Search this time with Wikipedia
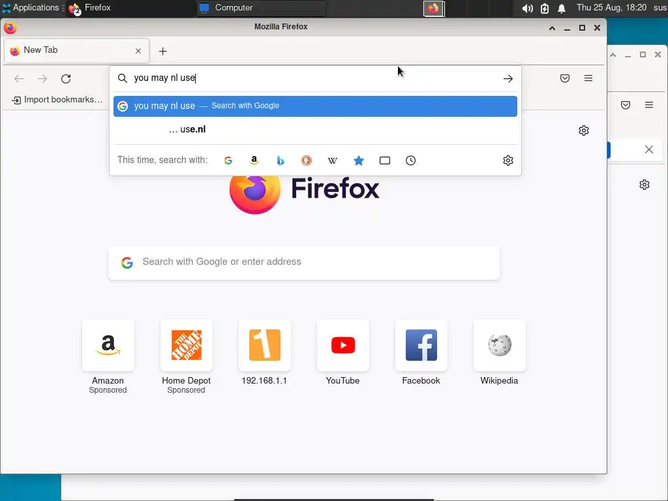Screen dimensions: 668x501 (332, 160)
